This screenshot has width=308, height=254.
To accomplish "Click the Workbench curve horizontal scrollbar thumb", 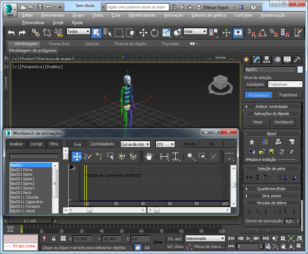I will [x=89, y=210].
